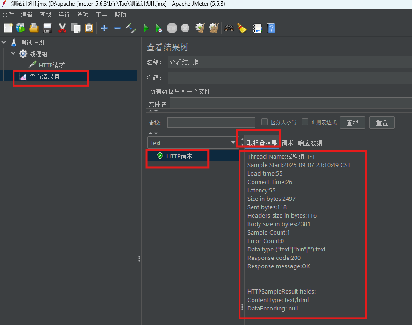
Task: Click the Thread Name:线程组 1-1 line
Action: (281, 156)
